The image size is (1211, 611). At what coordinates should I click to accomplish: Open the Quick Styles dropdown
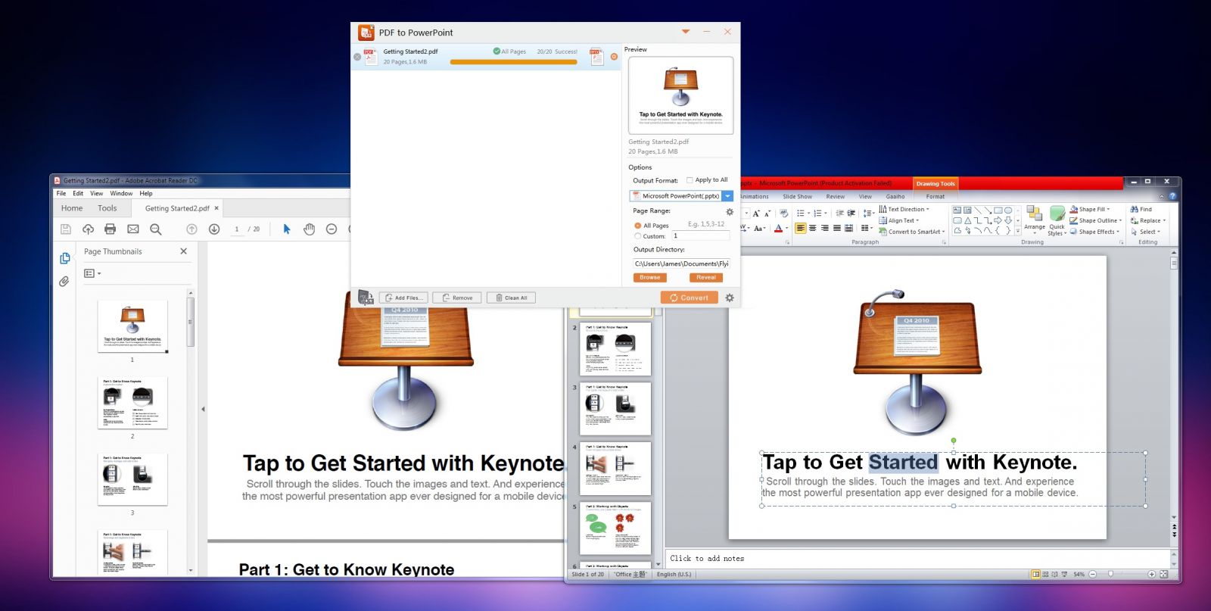pyautogui.click(x=1057, y=221)
